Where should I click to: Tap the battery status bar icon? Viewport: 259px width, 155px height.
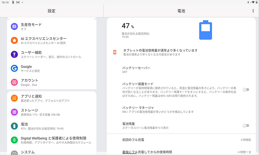coord(257,2)
